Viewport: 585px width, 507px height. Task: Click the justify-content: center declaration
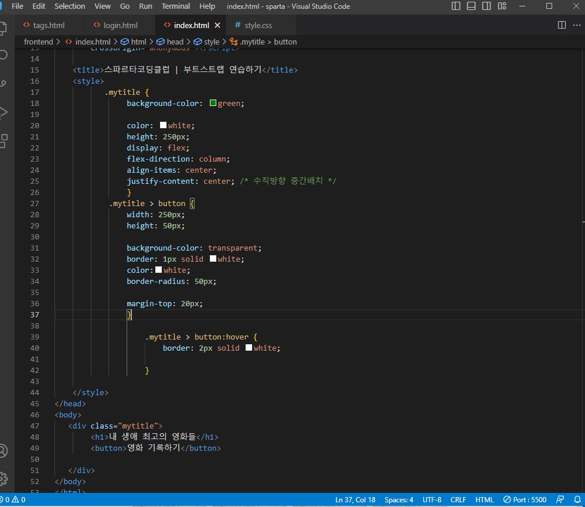(181, 181)
